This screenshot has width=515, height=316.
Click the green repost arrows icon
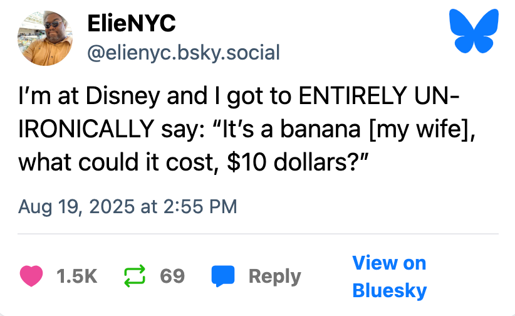(135, 276)
